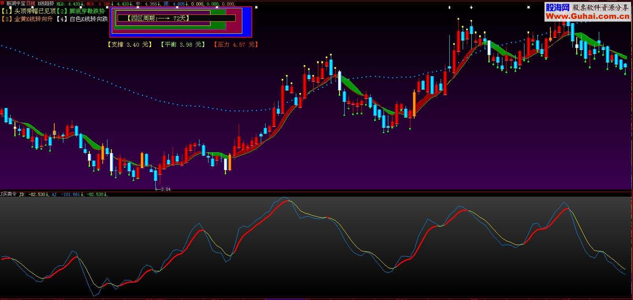The height and width of the screenshot is (300, 633).
Task: Open the K线趋势 indicator name
Action: pyautogui.click(x=46, y=4)
